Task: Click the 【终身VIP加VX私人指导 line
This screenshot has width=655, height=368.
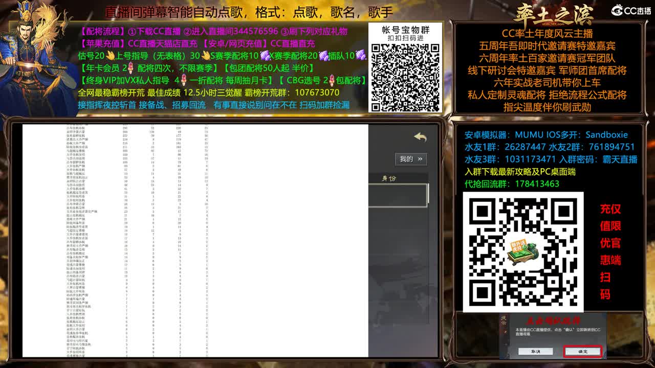Action: click(223, 80)
